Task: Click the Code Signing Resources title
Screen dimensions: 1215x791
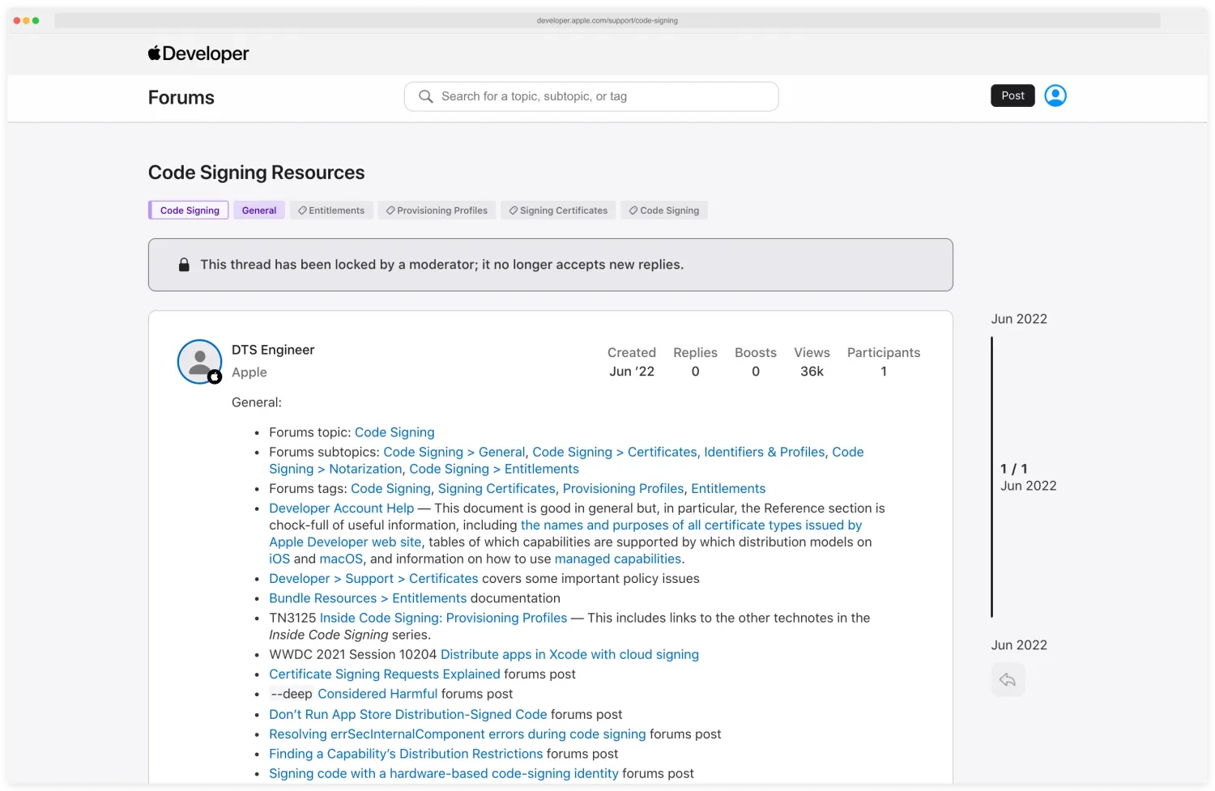Action: (x=256, y=172)
